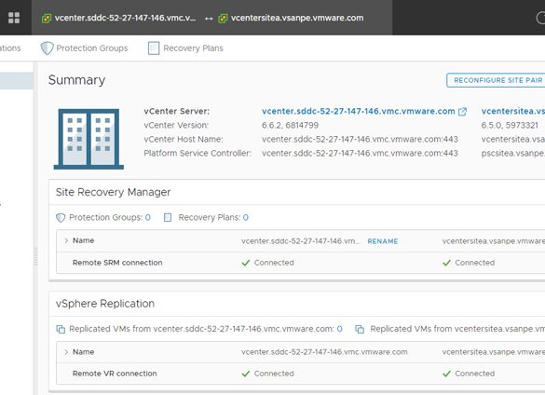Click the sidebar splitter handle
Image resolution: width=545 pixels, height=395 pixels.
coord(35,256)
